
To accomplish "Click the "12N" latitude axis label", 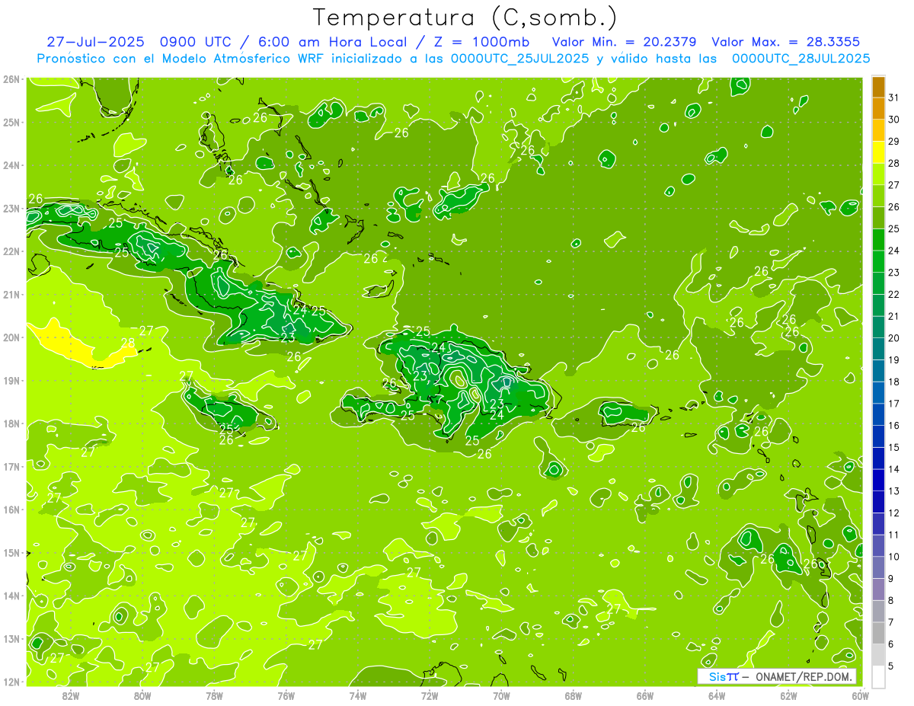I will [11, 682].
